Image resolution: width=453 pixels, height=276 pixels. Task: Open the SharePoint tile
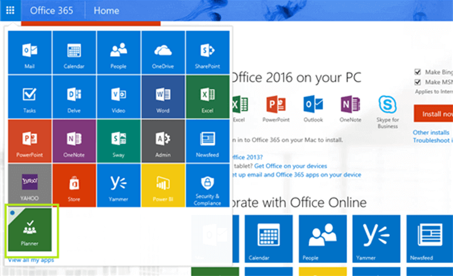[208, 52]
